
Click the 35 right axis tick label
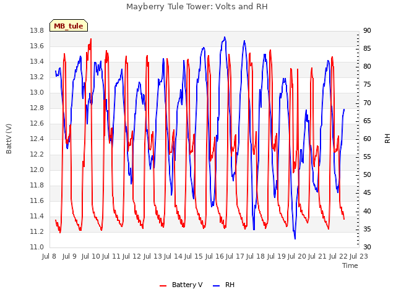(367, 230)
